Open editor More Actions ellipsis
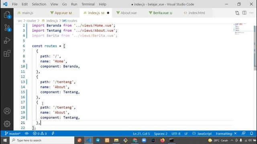 pyautogui.click(x=251, y=13)
